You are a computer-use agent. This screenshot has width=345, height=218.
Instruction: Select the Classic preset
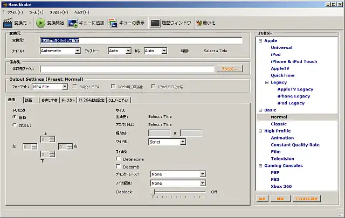279,124
